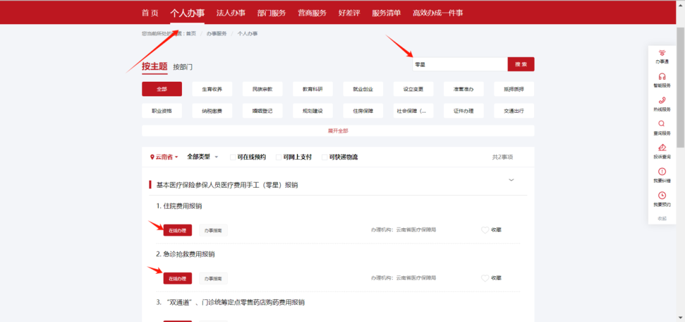Click 在线办理 under 急诊抢救费用报销

178,278
